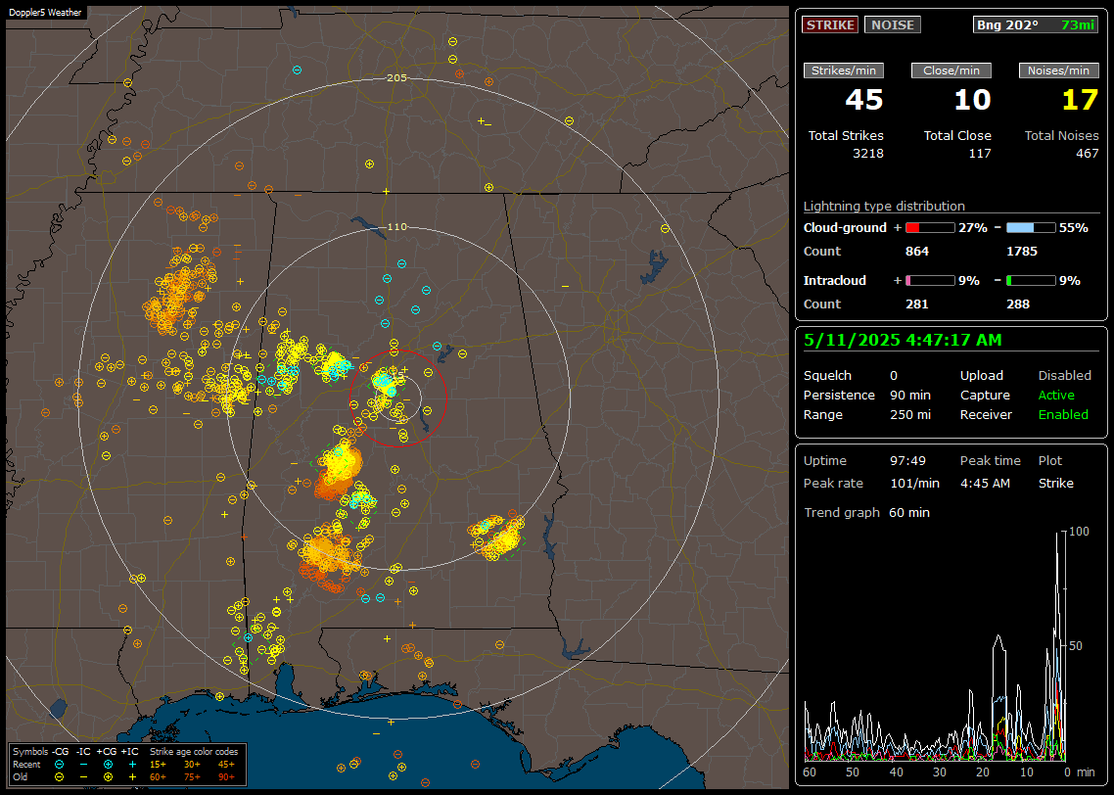
Task: Click the Plot label
Action: [x=1050, y=461]
